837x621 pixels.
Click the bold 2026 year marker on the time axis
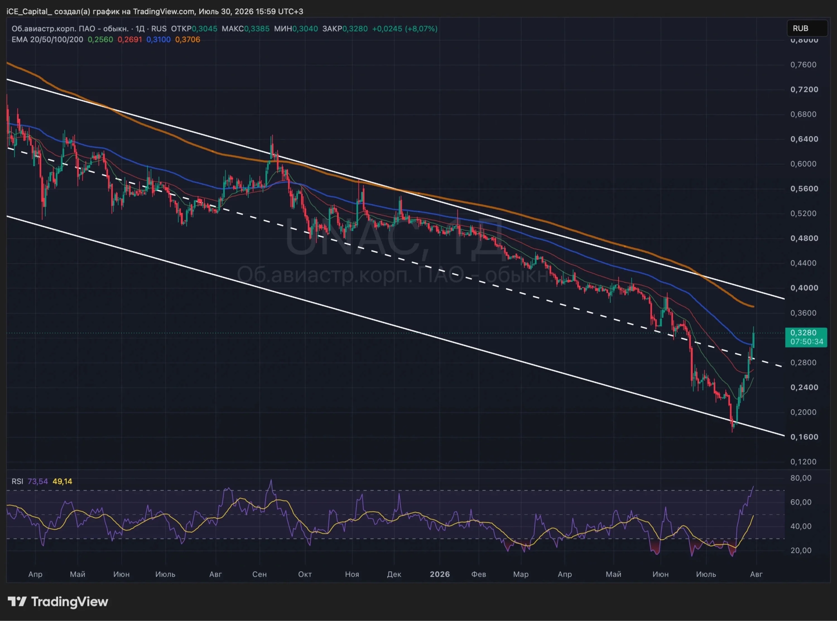440,574
